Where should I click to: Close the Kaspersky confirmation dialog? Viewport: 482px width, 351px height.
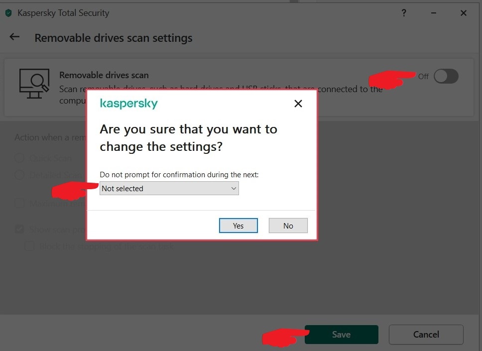[x=298, y=104]
